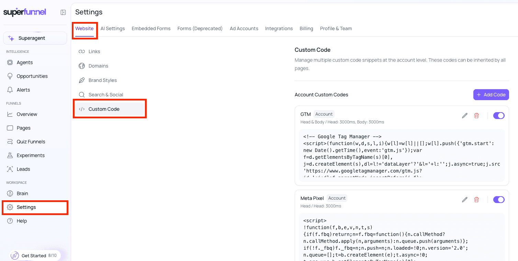The height and width of the screenshot is (261, 518).
Task: Open the funnels Overview page
Action: coord(27,114)
